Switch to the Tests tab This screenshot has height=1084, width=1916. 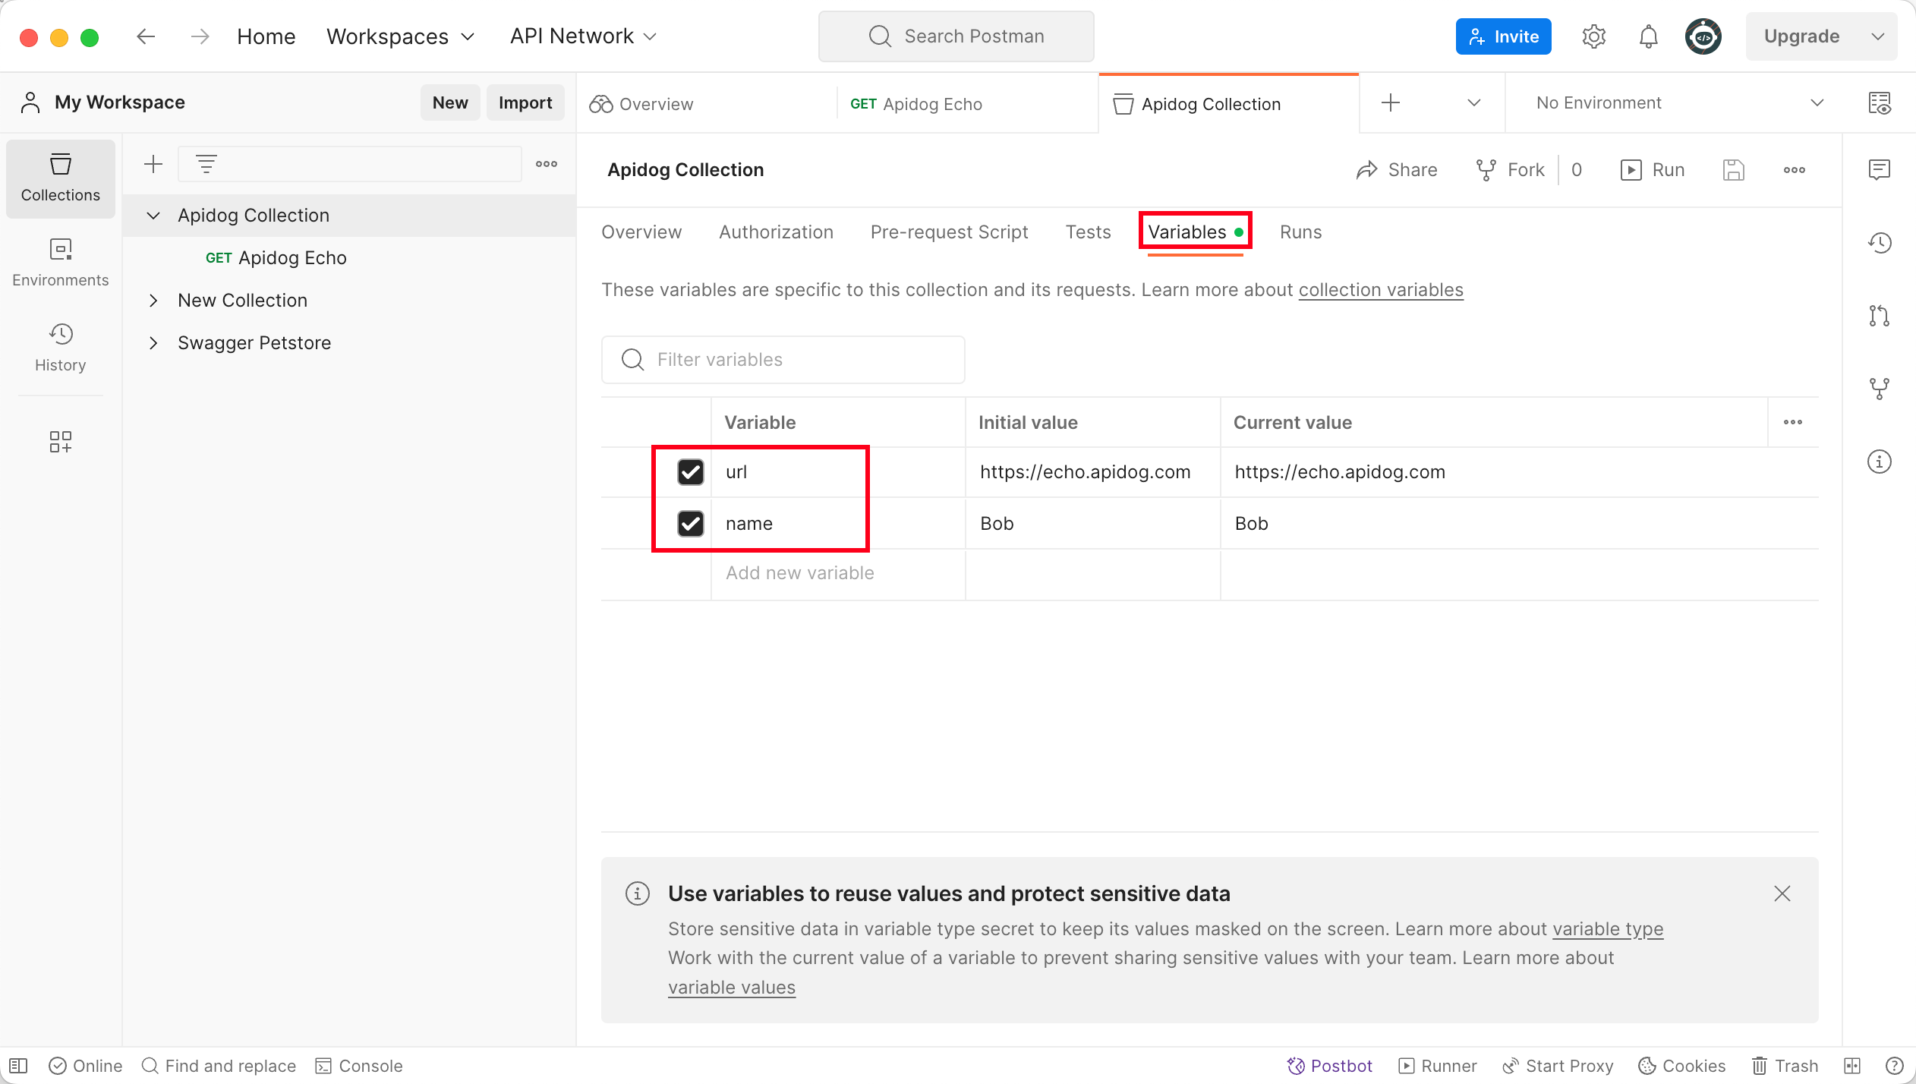tap(1088, 232)
